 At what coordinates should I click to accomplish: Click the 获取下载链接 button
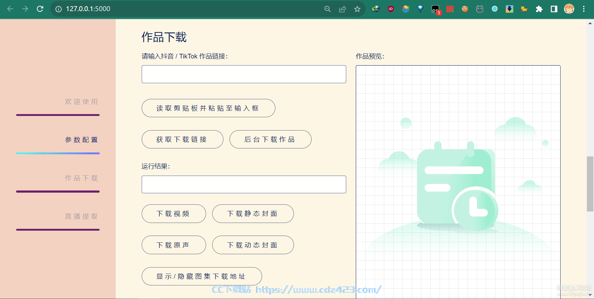click(182, 139)
